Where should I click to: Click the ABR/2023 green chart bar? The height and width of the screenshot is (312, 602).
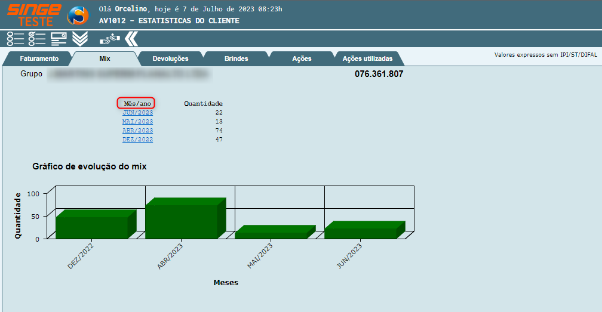[181, 221]
